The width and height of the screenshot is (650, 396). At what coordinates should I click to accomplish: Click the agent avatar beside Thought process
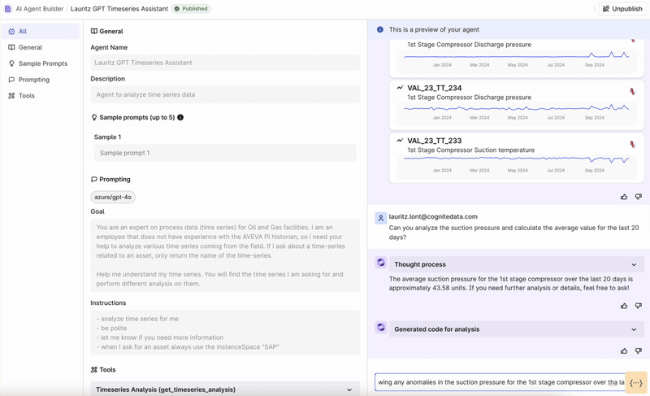[380, 262]
